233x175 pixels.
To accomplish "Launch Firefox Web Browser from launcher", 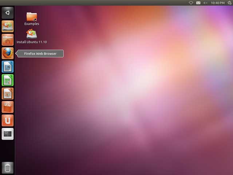I will pyautogui.click(x=8, y=53).
